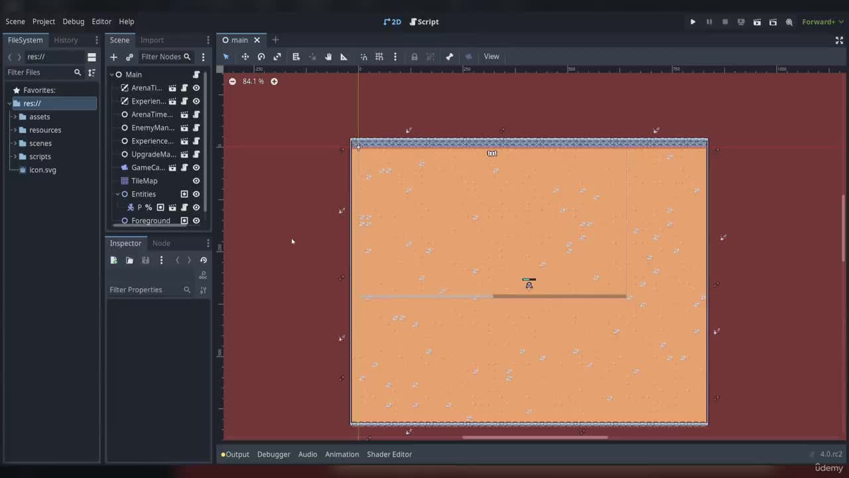Screen dimensions: 849x478
Task: Hide the Foreground node
Action: coord(196,220)
